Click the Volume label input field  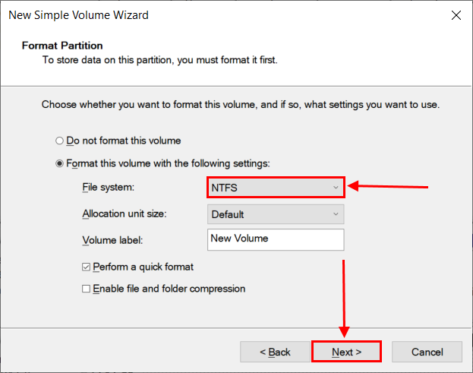276,239
